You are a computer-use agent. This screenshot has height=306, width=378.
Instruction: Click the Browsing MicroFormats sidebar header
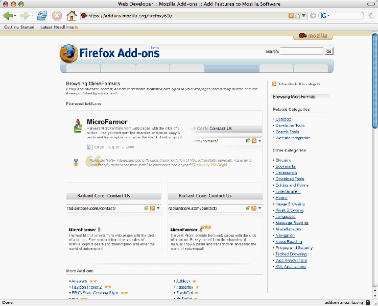pos(300,97)
